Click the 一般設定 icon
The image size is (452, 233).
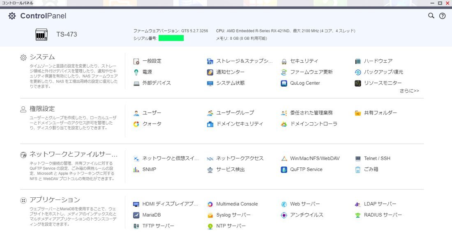pos(136,61)
